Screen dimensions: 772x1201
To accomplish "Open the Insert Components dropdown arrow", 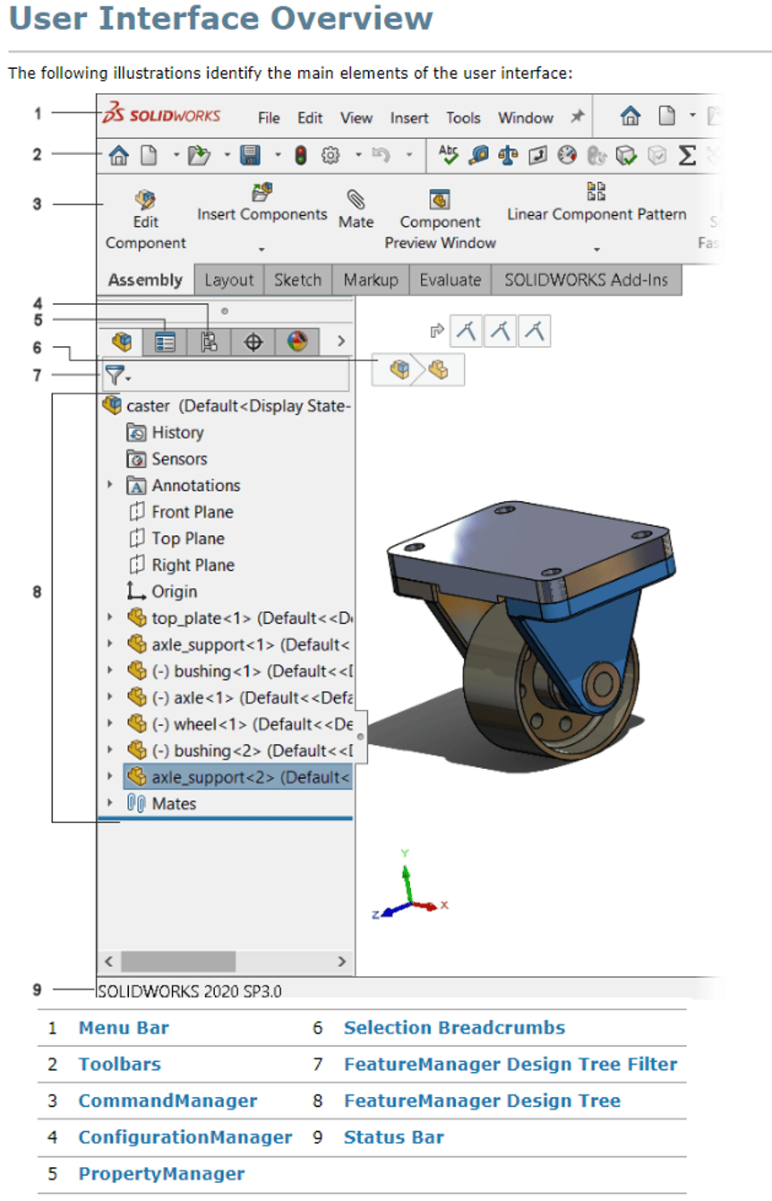I will (x=262, y=250).
